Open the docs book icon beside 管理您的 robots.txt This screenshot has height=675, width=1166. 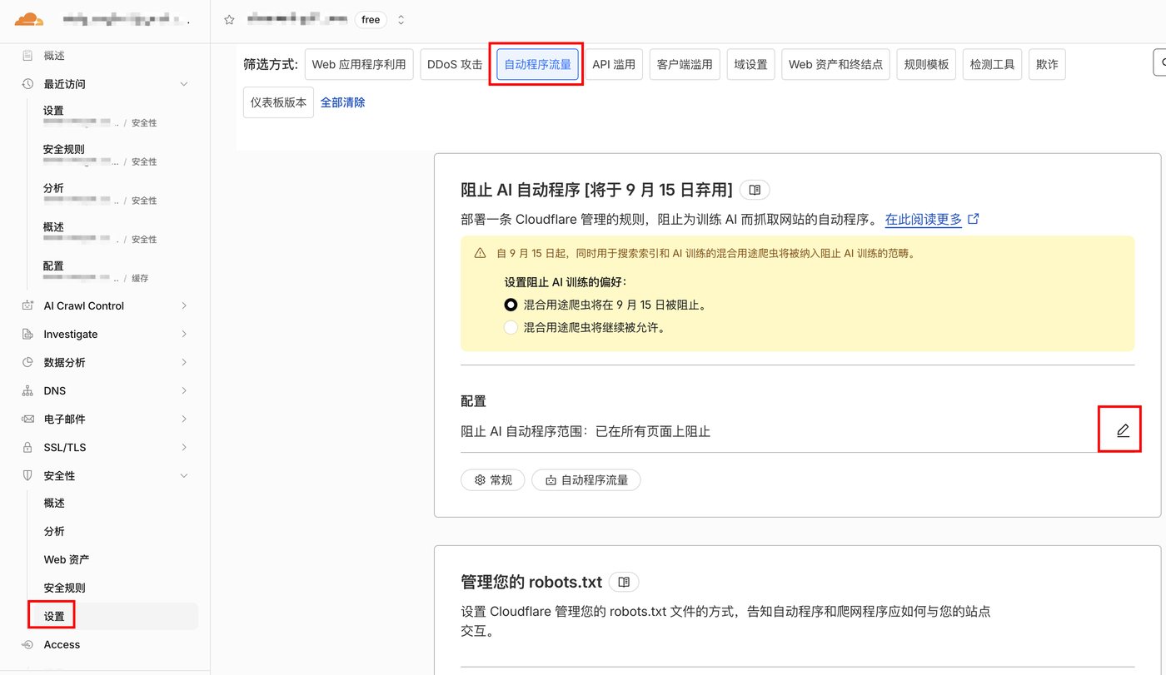coord(624,582)
